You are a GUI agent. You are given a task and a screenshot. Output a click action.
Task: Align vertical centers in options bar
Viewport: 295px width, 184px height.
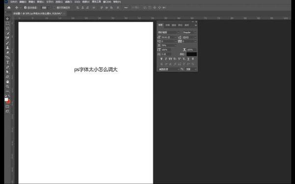pos(107,8)
